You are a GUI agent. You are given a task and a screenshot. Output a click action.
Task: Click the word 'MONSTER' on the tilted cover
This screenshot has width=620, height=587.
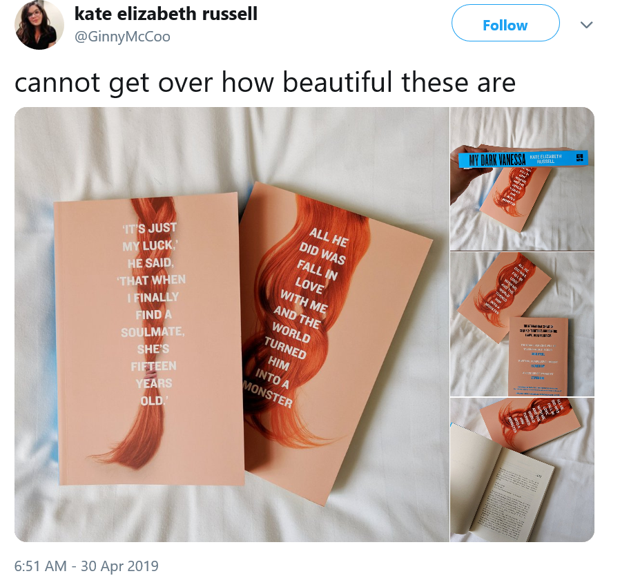pos(268,394)
